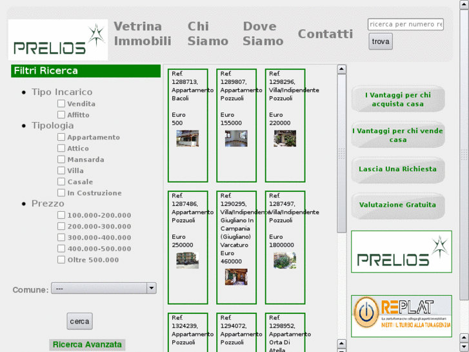Tick the Vendita checkbox
Image resolution: width=469 pixels, height=352 pixels.
coord(61,103)
